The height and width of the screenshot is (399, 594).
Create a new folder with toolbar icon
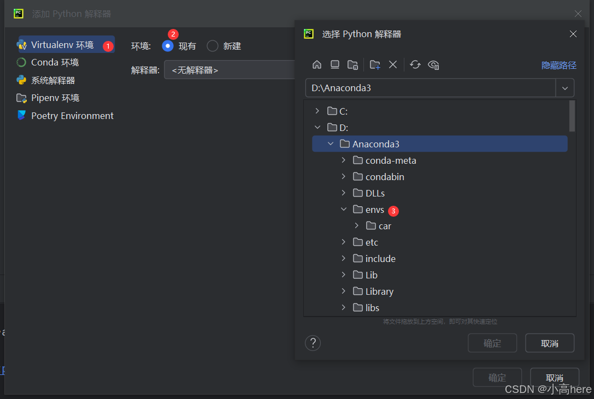click(375, 65)
